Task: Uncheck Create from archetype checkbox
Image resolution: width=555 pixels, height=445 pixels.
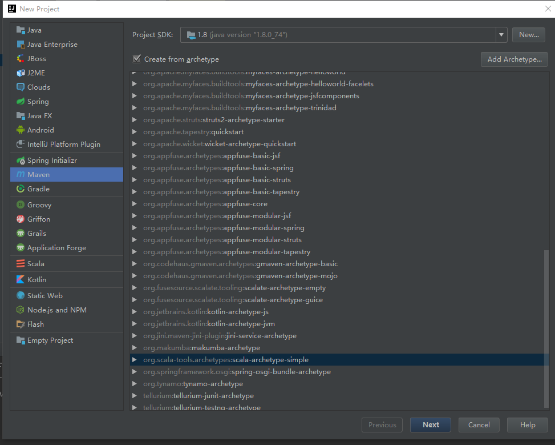Action: click(x=137, y=59)
